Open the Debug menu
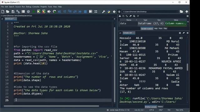This screenshot has width=200, height=112. coord(28,7)
